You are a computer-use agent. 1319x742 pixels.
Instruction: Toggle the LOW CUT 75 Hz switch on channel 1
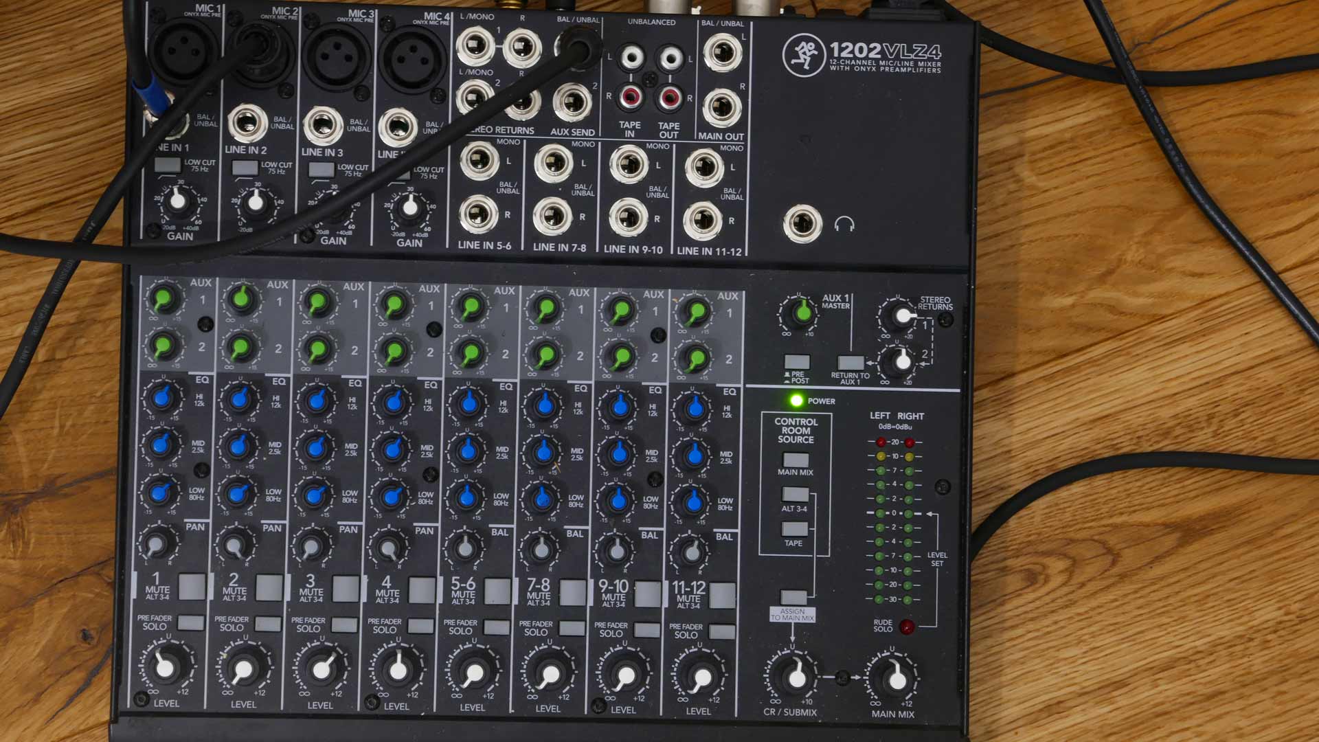click(x=168, y=165)
